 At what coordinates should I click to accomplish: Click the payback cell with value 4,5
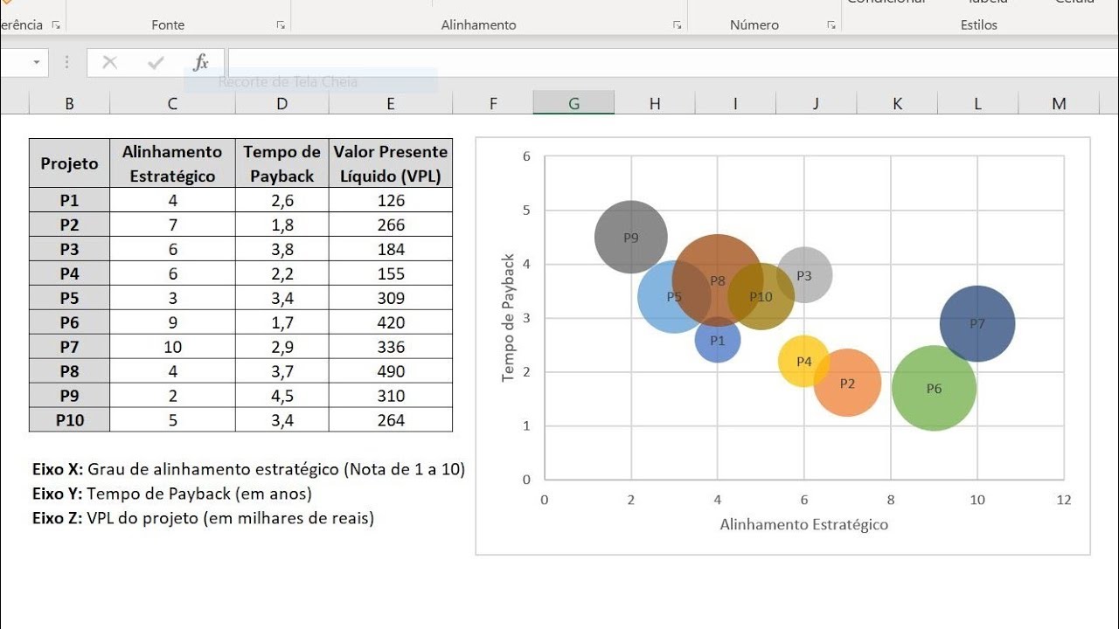[x=281, y=396]
